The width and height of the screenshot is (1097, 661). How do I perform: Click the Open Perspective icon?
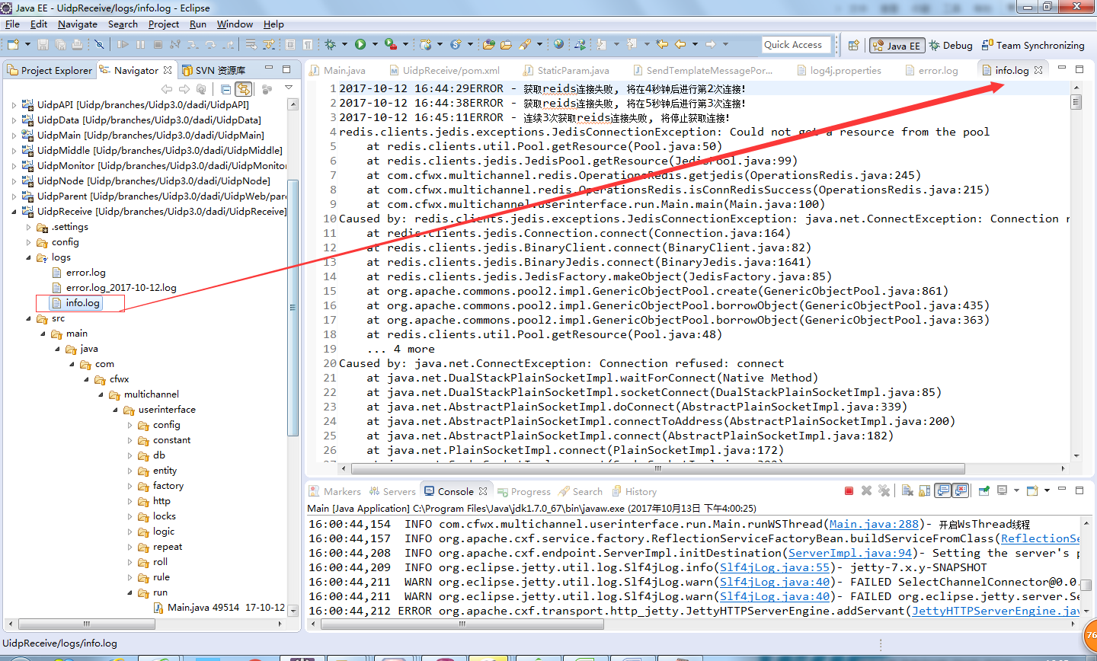coord(853,45)
